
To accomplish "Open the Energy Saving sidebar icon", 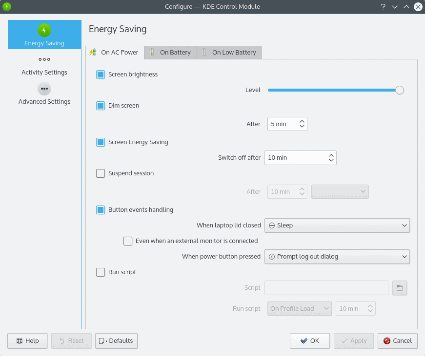I will click(x=44, y=31).
